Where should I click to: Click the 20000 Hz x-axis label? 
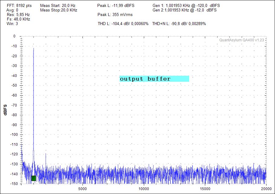pos(266,189)
